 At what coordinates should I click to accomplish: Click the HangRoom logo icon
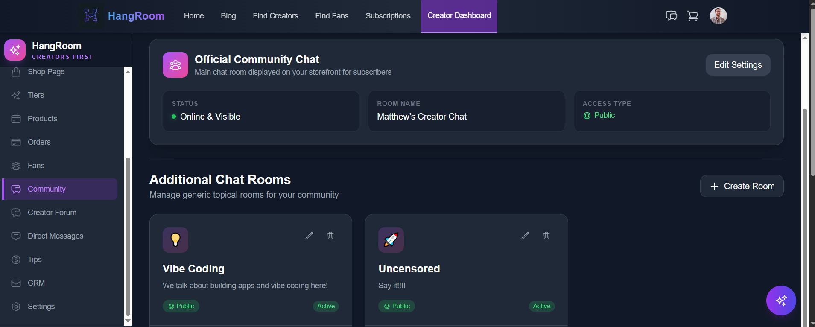pos(91,15)
